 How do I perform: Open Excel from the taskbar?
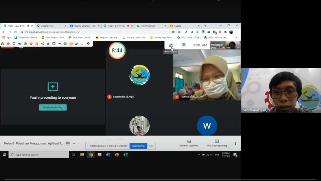pyautogui.click(x=125, y=155)
